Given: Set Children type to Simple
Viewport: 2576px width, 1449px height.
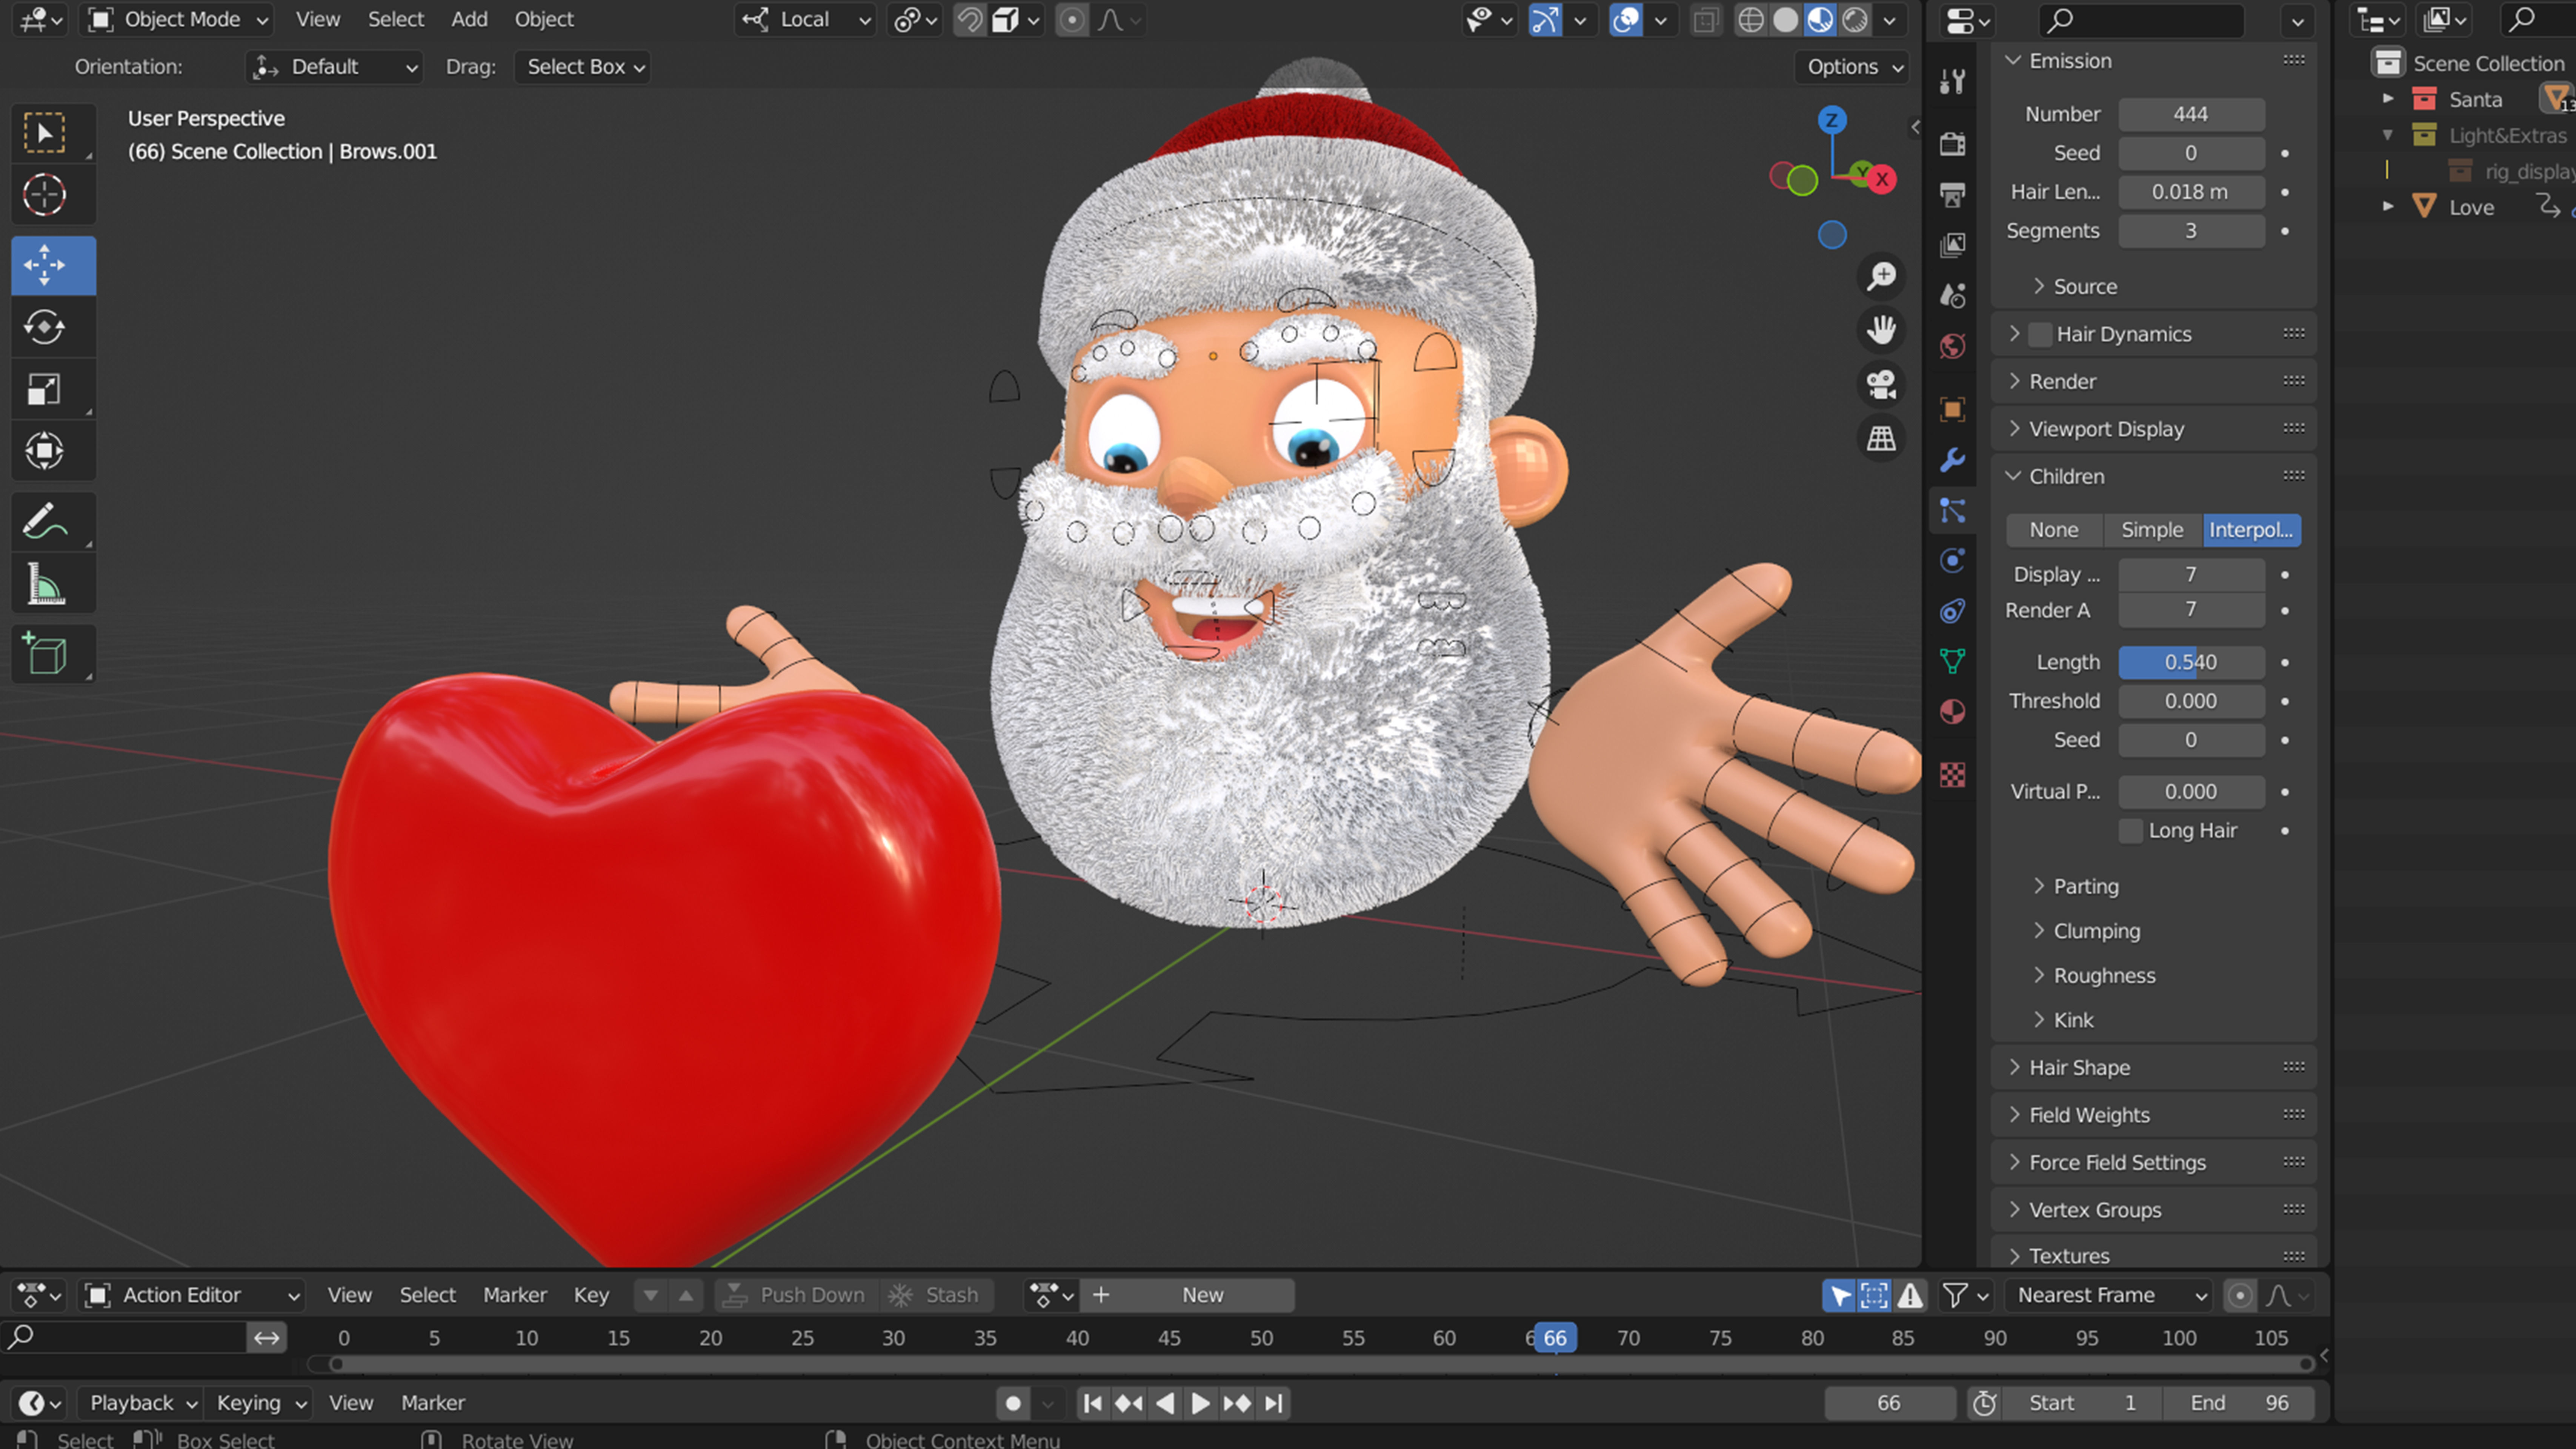Looking at the screenshot, I should [2152, 530].
